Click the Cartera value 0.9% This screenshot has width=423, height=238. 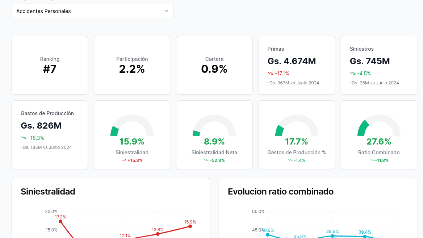tap(214, 69)
